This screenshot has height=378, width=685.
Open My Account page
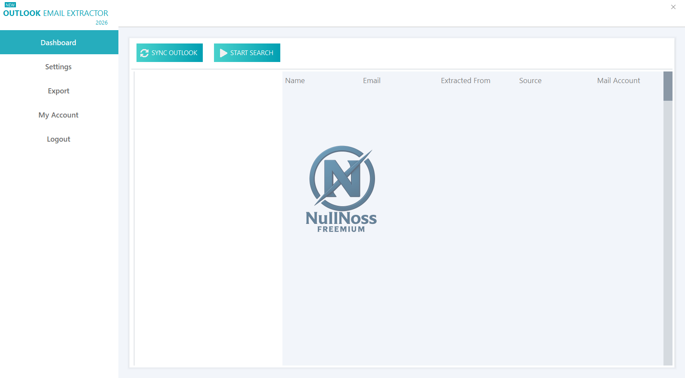coord(59,115)
